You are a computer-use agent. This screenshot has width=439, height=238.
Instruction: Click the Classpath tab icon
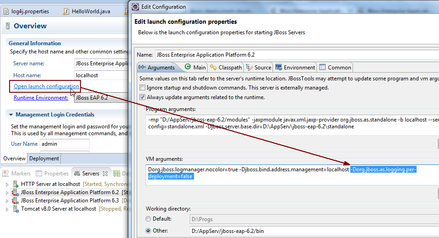(214, 67)
